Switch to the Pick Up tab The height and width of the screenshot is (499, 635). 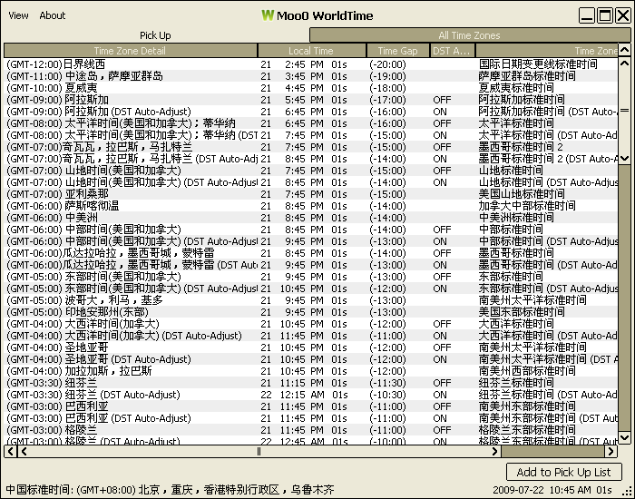pyautogui.click(x=155, y=35)
